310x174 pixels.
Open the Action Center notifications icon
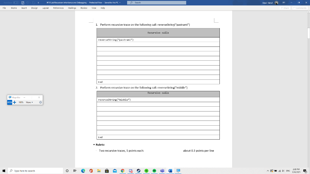click(305, 171)
